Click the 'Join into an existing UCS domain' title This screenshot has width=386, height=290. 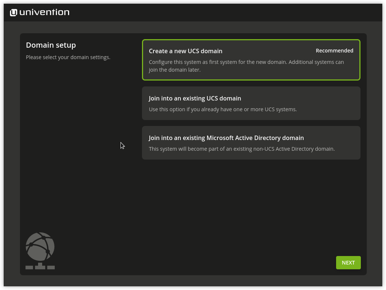coord(194,98)
